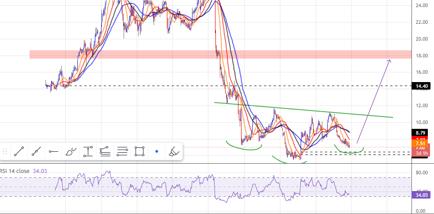The width and height of the screenshot is (434, 214).
Task: Pick the Brush drawing tool
Action: [71, 152]
